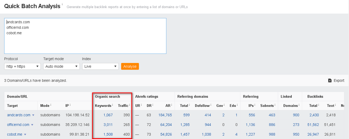Select IP address 104.198.14.52
Screen dimensions: 349x139
77,115
